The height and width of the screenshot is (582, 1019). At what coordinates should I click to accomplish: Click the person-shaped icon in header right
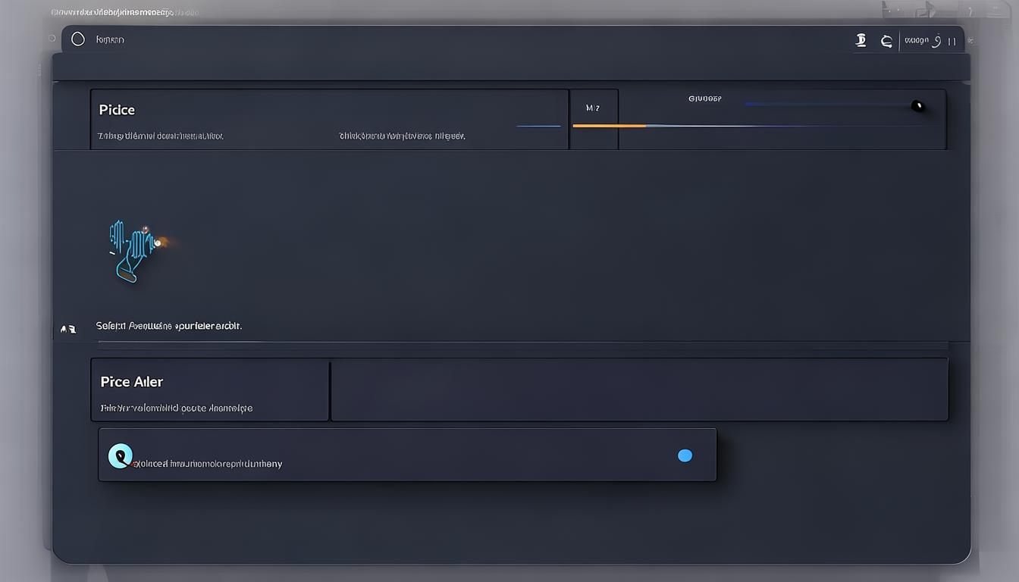coord(861,41)
